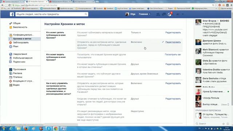Click the pencil icon next to Включено row

[x=163, y=42]
